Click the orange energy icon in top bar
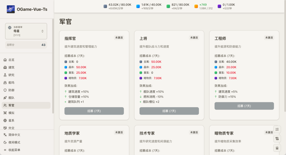 tap(196, 6)
